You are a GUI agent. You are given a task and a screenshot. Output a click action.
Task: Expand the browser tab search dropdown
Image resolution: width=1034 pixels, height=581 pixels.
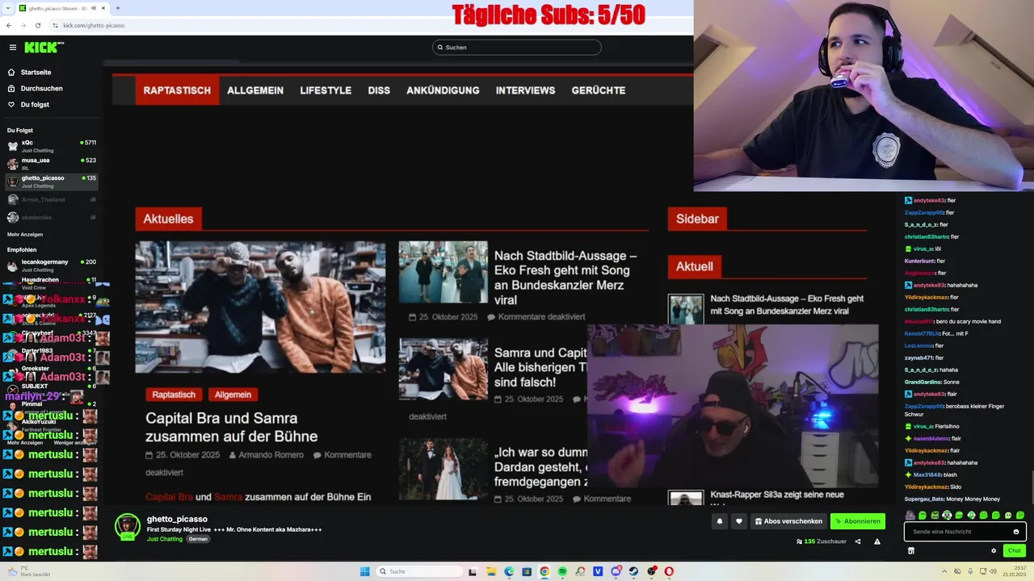click(8, 8)
